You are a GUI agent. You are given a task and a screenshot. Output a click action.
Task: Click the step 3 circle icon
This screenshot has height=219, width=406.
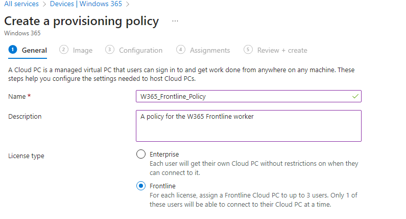tap(110, 49)
